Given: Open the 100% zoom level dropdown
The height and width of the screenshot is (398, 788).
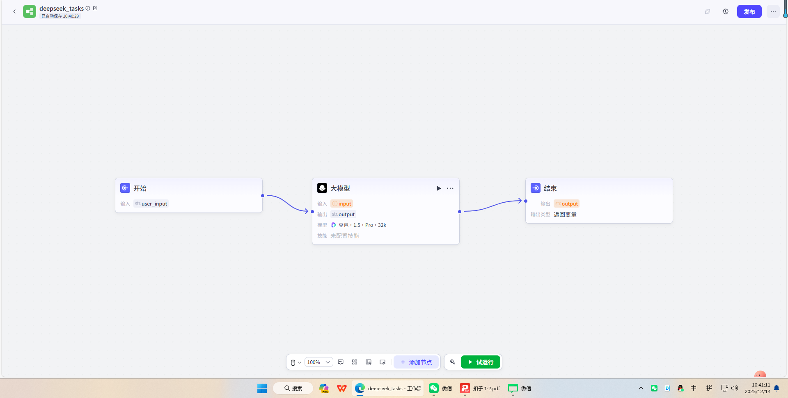Looking at the screenshot, I should [x=318, y=362].
